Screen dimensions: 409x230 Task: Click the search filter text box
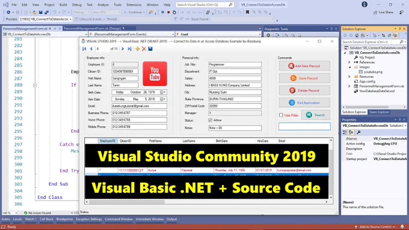click(x=304, y=126)
